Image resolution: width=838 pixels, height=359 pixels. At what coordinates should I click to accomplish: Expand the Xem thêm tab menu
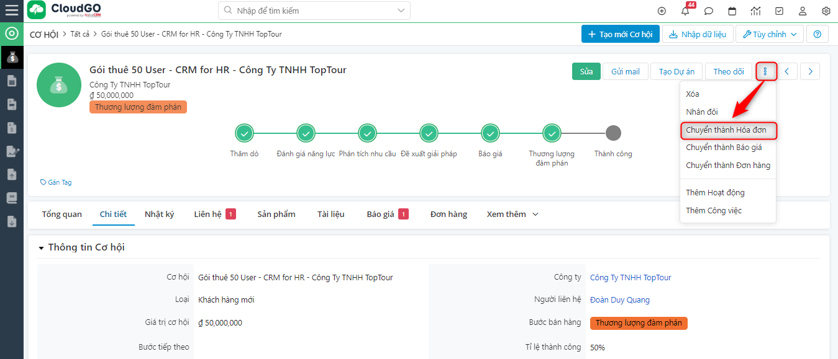(512, 215)
